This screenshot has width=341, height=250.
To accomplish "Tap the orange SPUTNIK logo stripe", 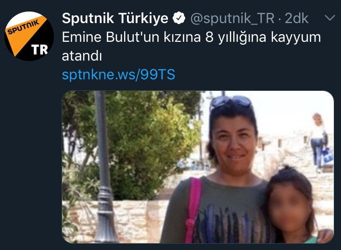I will 25,28.
